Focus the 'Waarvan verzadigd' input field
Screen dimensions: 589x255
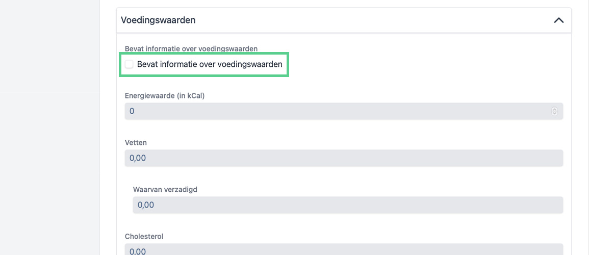tap(348, 205)
